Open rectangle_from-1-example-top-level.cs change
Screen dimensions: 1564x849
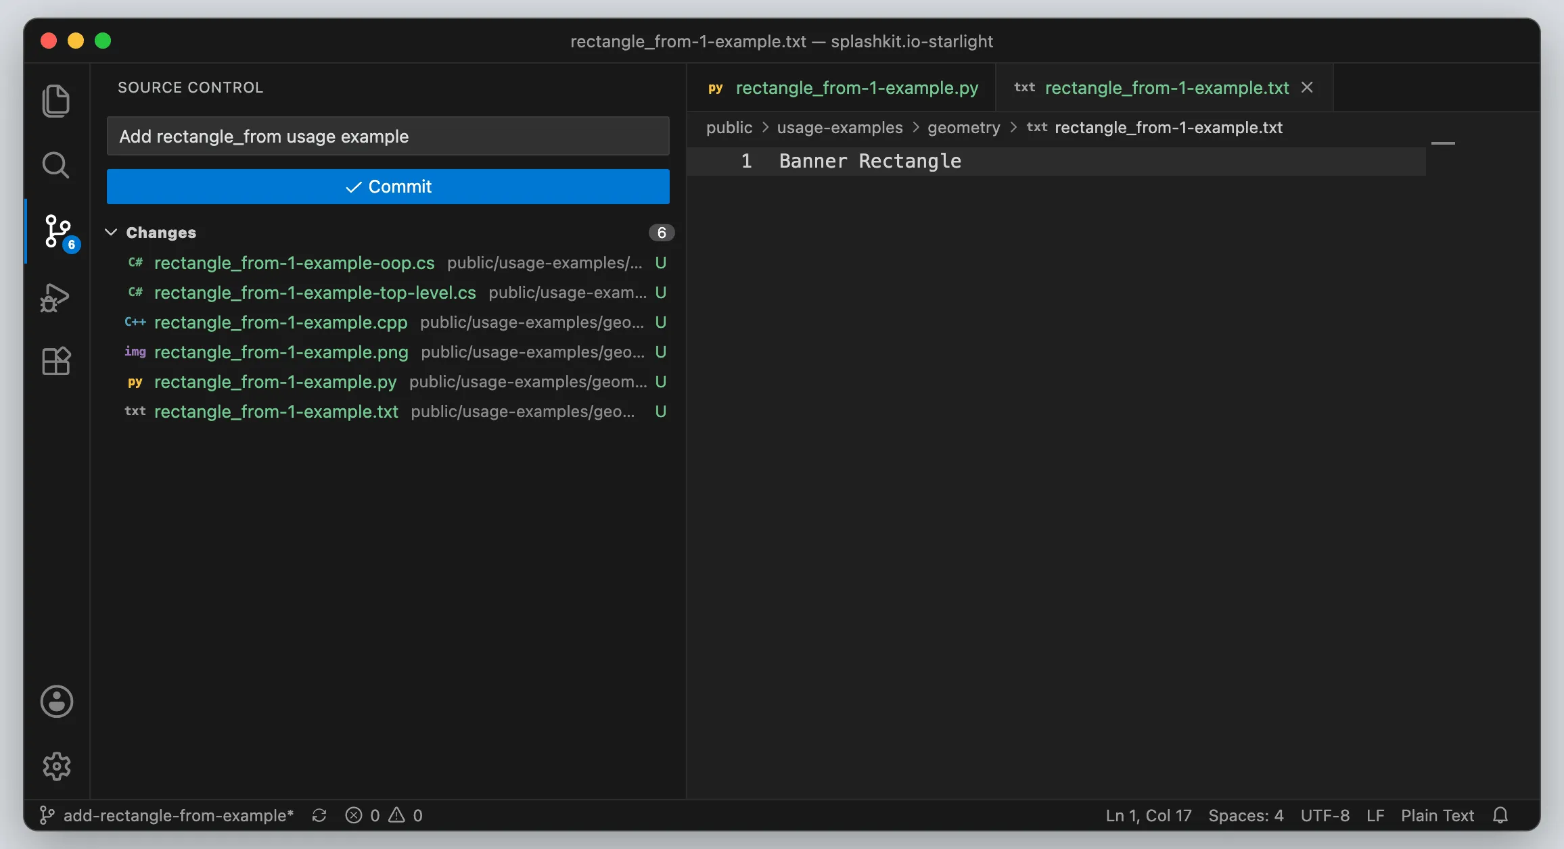(x=388, y=292)
